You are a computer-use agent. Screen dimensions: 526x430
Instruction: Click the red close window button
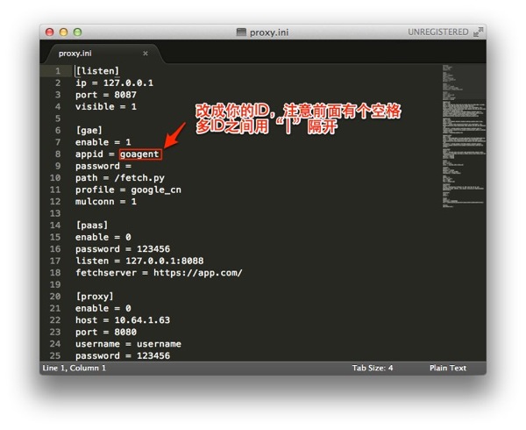click(50, 32)
